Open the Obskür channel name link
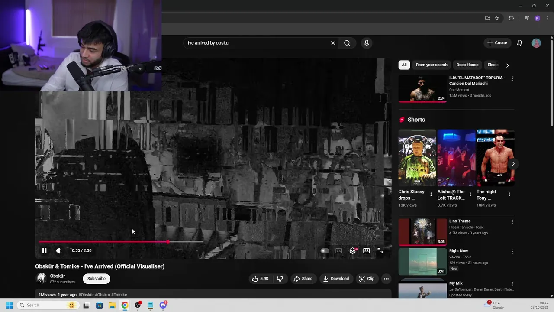 tap(58, 276)
